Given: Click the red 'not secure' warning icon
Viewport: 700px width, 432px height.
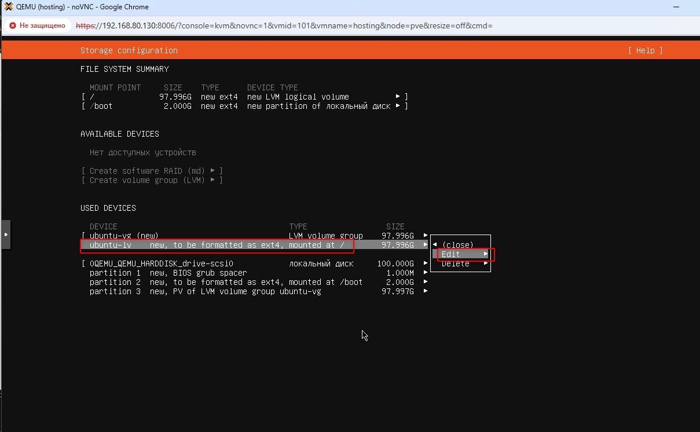Looking at the screenshot, I should pyautogui.click(x=12, y=26).
